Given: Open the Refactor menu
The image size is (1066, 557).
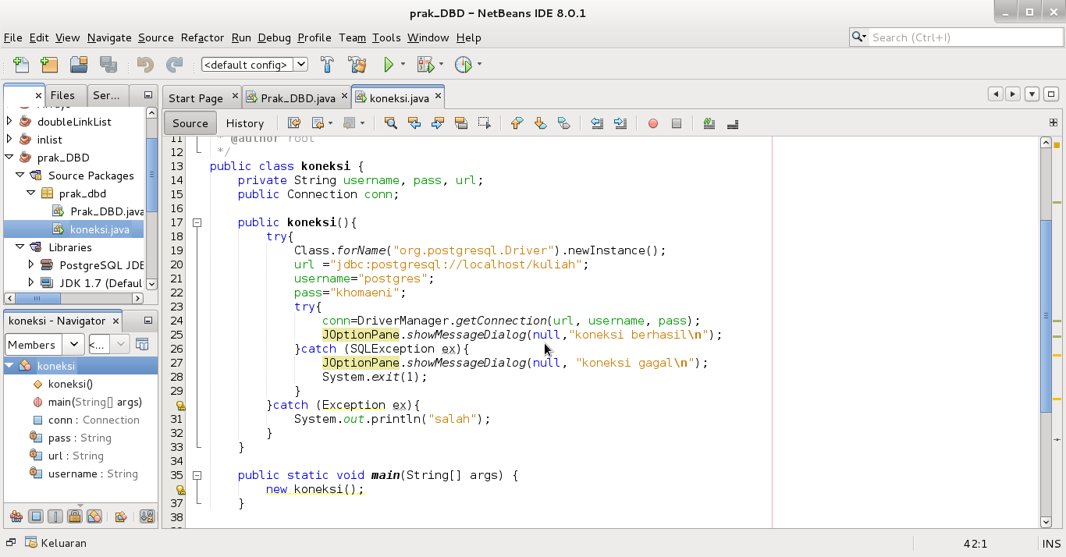Looking at the screenshot, I should 202,37.
